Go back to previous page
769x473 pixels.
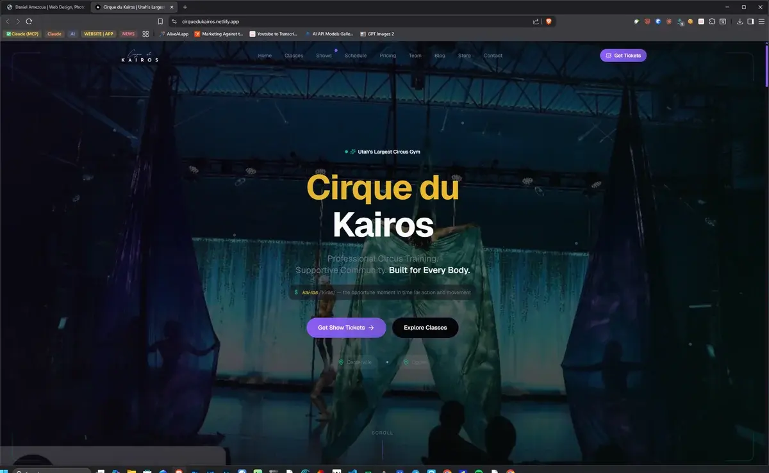coord(8,21)
